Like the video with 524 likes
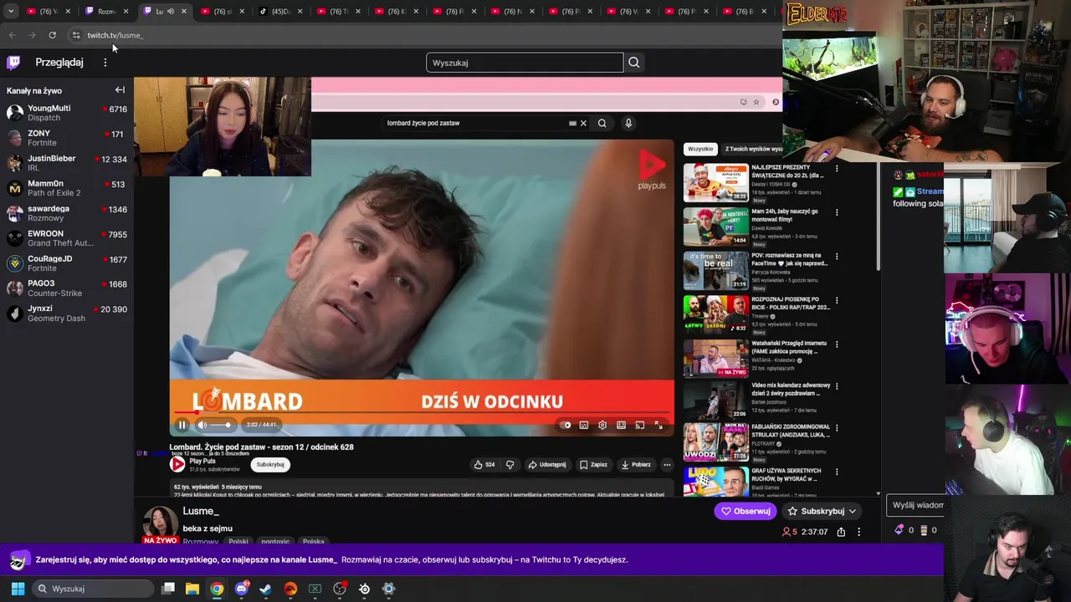The image size is (1071, 602). click(x=484, y=465)
